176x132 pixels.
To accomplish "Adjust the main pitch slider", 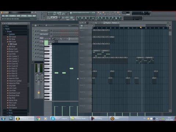I will click(x=44, y=15).
